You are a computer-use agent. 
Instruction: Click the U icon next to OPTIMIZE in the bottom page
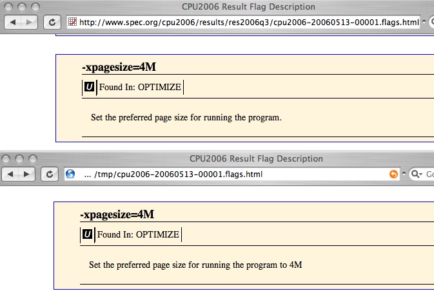[x=87, y=234]
